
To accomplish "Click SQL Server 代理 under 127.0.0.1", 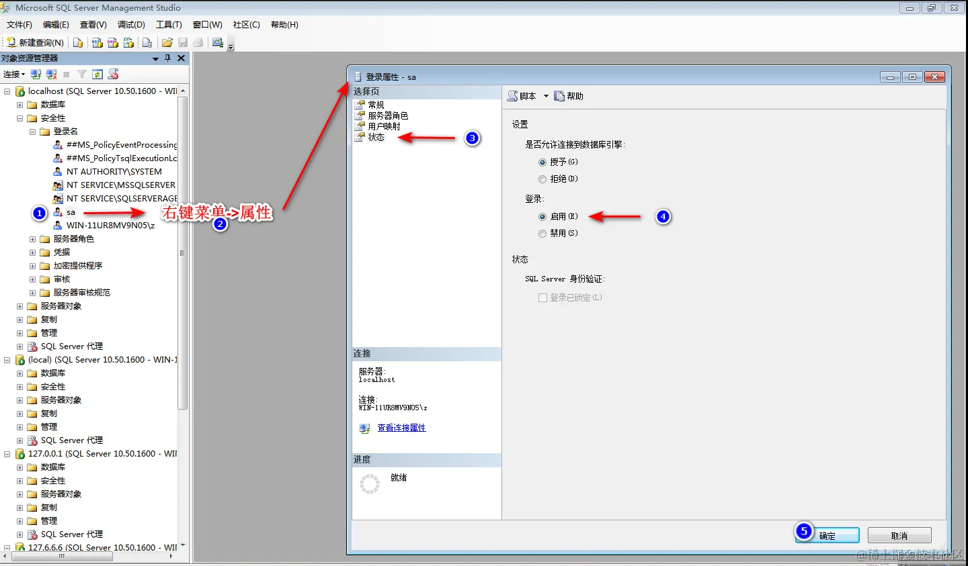I will (72, 534).
